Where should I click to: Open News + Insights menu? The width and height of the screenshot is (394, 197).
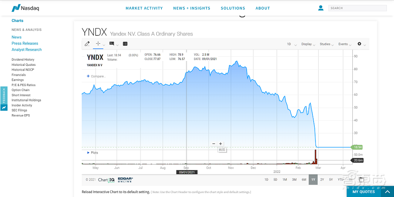pyautogui.click(x=192, y=8)
